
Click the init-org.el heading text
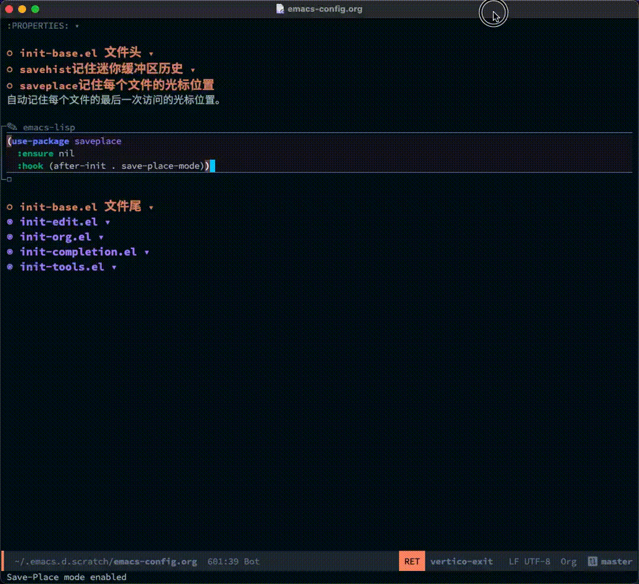pos(56,237)
